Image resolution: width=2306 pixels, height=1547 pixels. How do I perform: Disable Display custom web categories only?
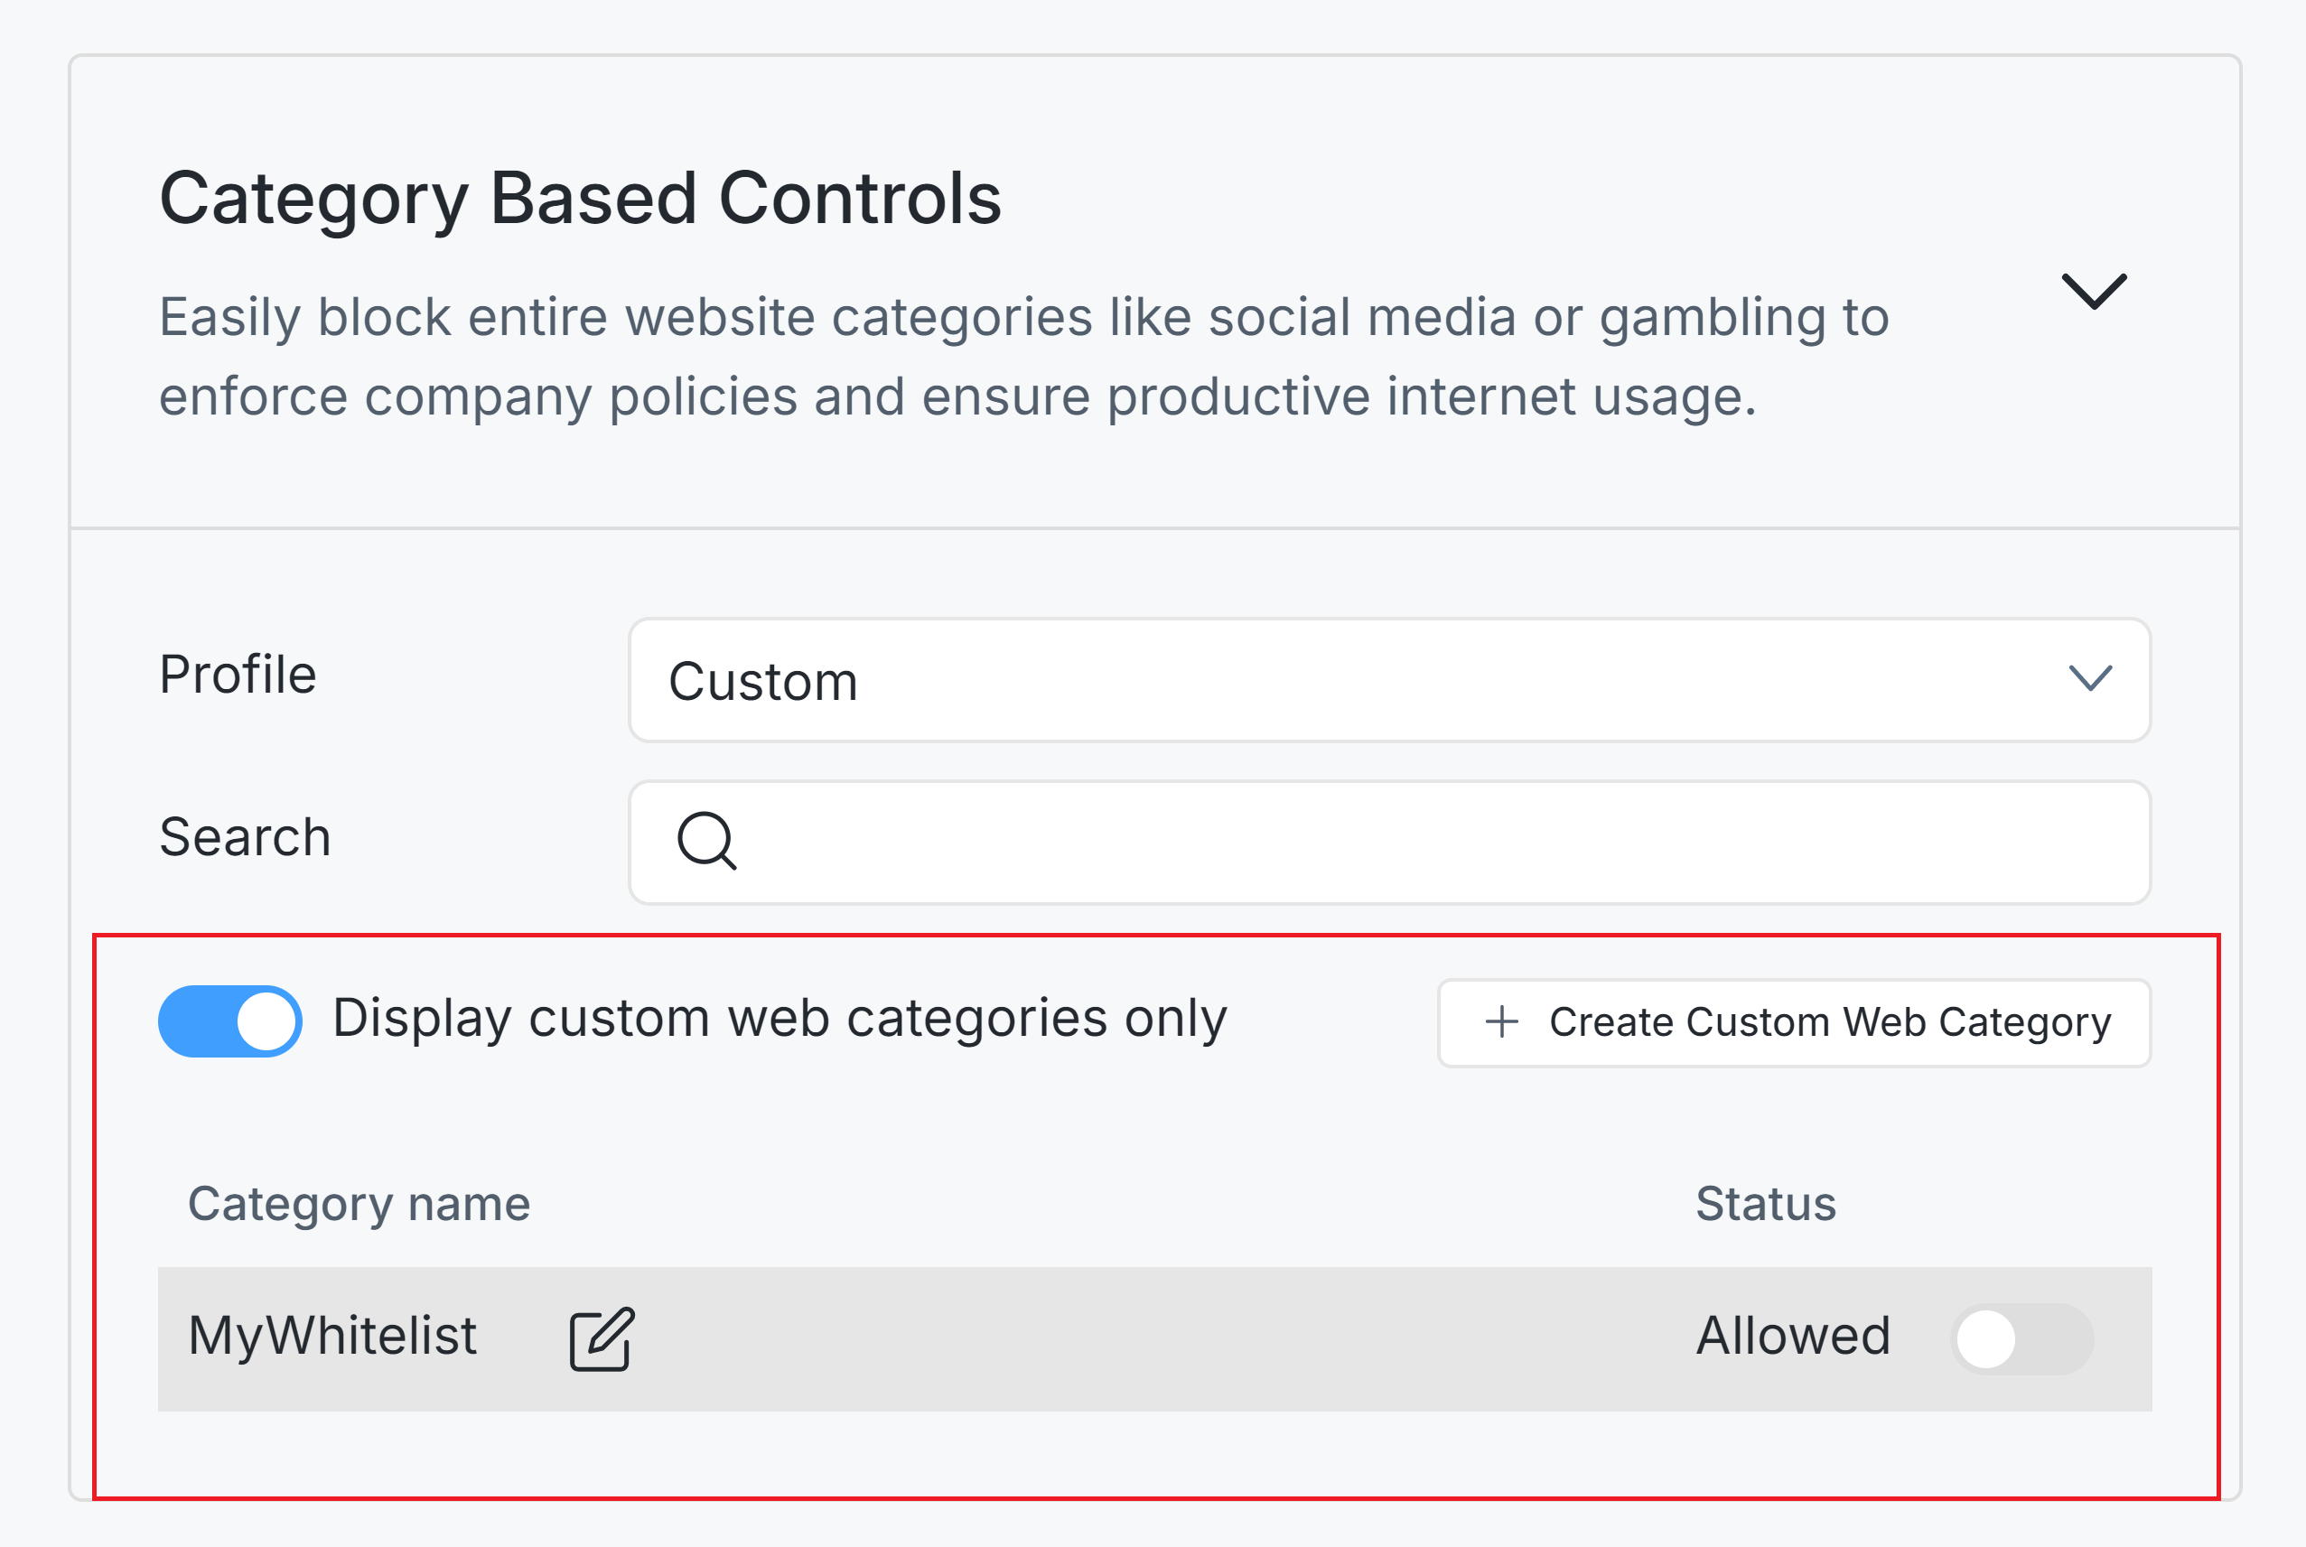[x=230, y=1021]
